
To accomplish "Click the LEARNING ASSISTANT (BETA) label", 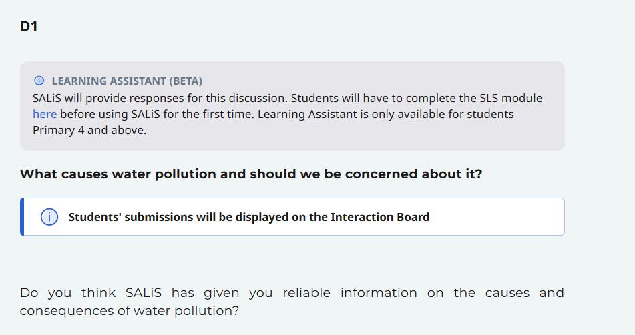I will pyautogui.click(x=127, y=81).
